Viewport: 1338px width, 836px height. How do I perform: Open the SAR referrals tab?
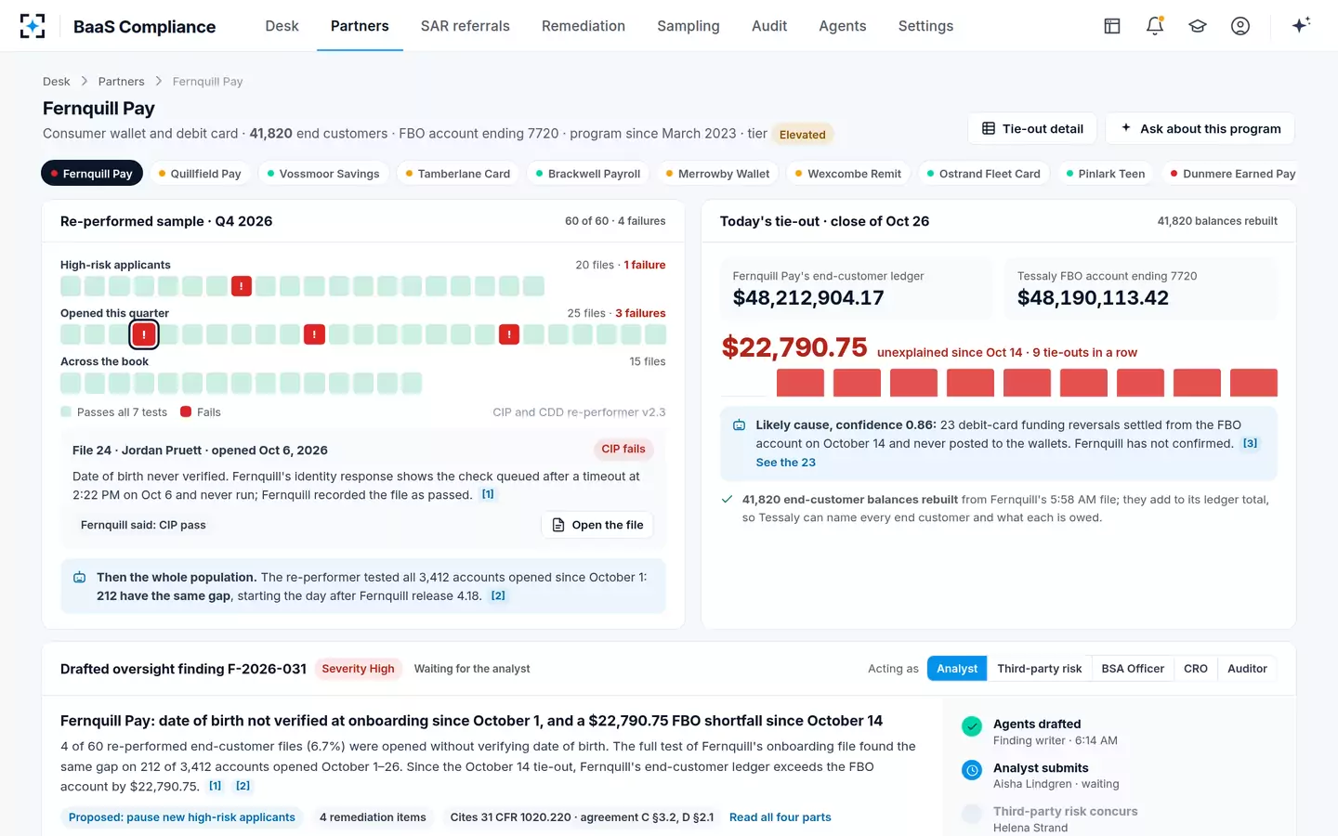click(x=466, y=26)
